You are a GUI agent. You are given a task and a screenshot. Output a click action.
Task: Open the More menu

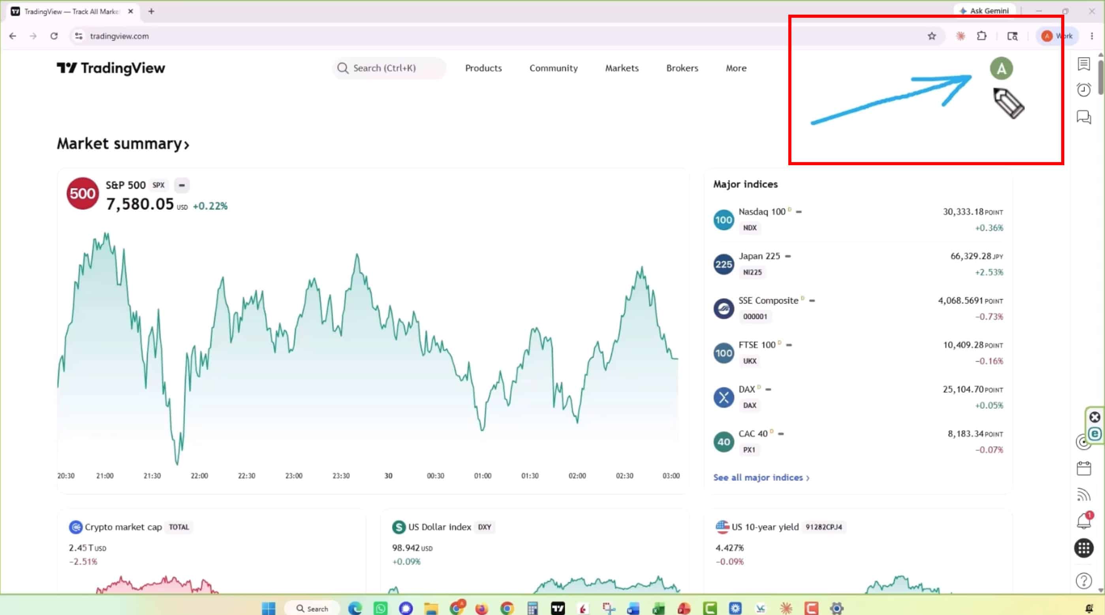click(x=736, y=68)
